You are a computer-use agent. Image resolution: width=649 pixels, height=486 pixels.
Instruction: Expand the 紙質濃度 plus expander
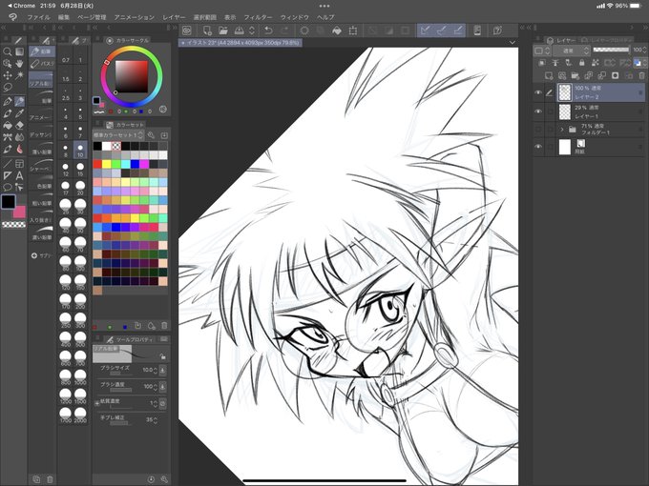[96, 402]
